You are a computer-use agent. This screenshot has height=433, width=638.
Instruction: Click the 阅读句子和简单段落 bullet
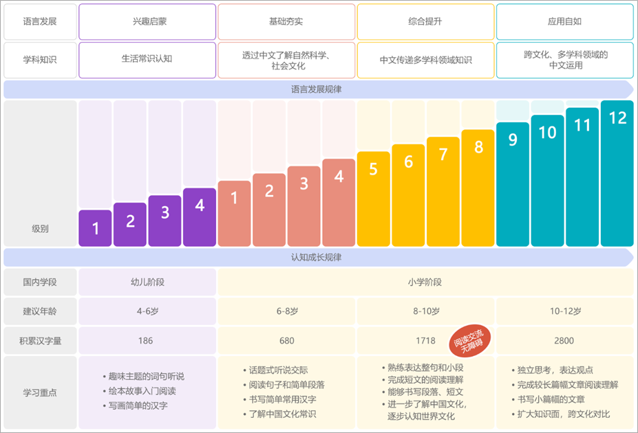click(284, 385)
